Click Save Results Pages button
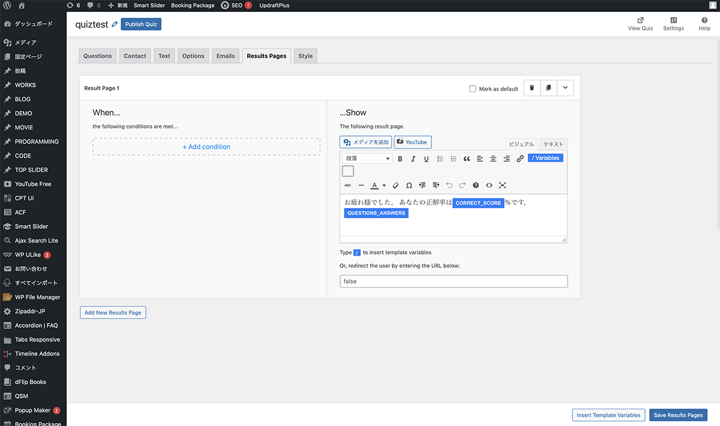This screenshot has width=720, height=426. click(x=678, y=415)
